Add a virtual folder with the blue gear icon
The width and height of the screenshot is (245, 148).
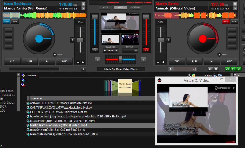23,80
